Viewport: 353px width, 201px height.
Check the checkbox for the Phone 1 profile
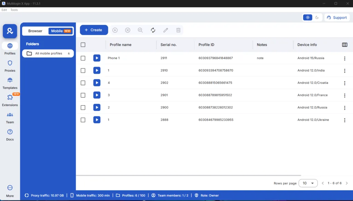83,58
